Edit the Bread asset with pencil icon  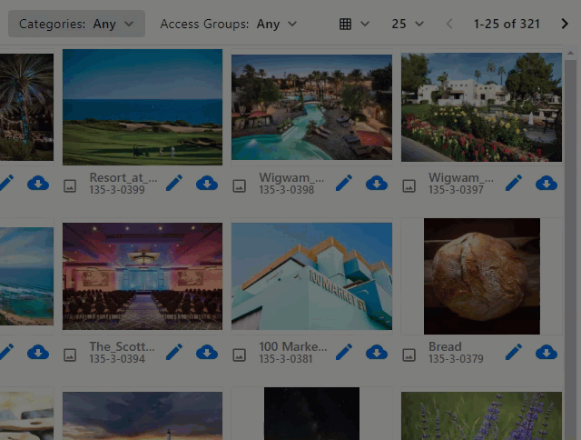pos(514,352)
